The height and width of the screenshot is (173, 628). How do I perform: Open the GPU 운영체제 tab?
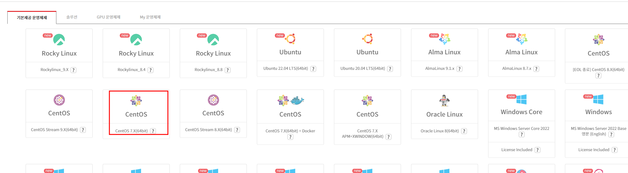[x=108, y=17]
